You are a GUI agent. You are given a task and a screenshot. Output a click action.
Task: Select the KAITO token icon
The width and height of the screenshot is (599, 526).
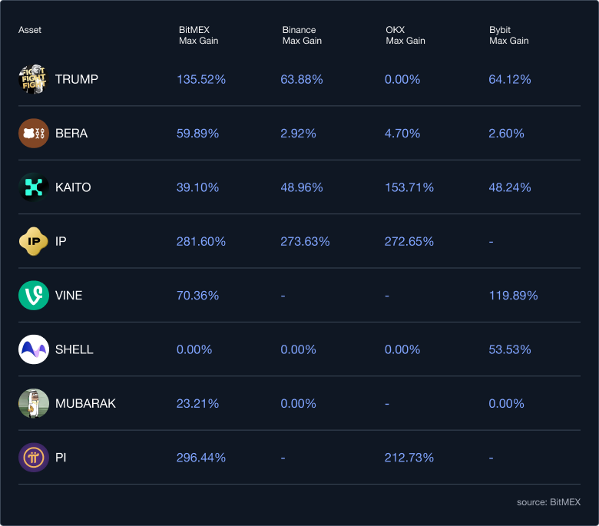33,187
